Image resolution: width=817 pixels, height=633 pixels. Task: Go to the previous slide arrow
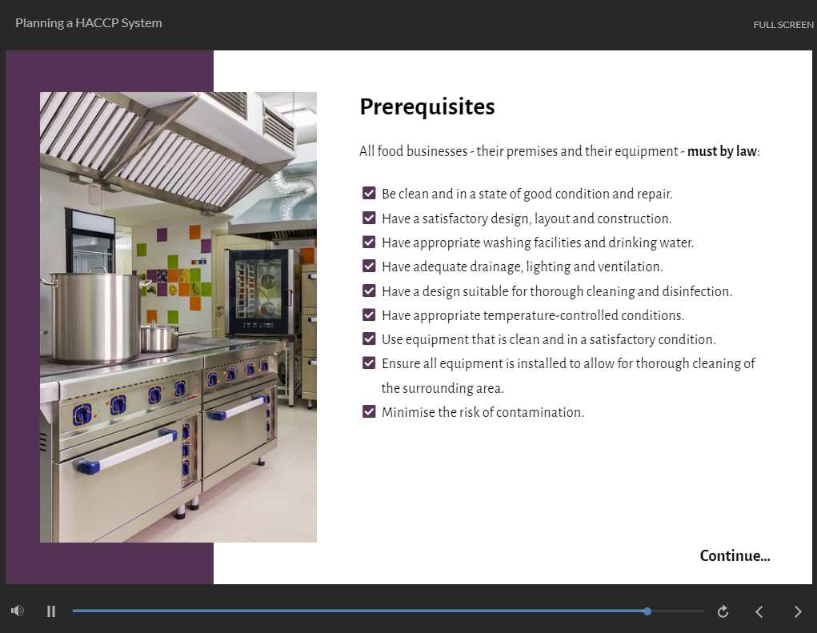coord(759,611)
